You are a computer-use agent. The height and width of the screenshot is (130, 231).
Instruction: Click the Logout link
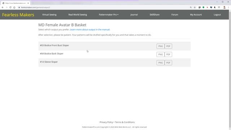[x=217, y=14]
